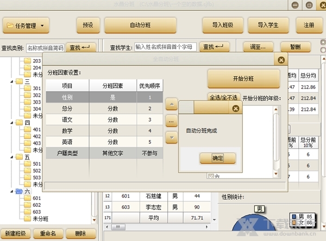
Task: Open the 任务管理 dropdown button
Action: pos(26,26)
